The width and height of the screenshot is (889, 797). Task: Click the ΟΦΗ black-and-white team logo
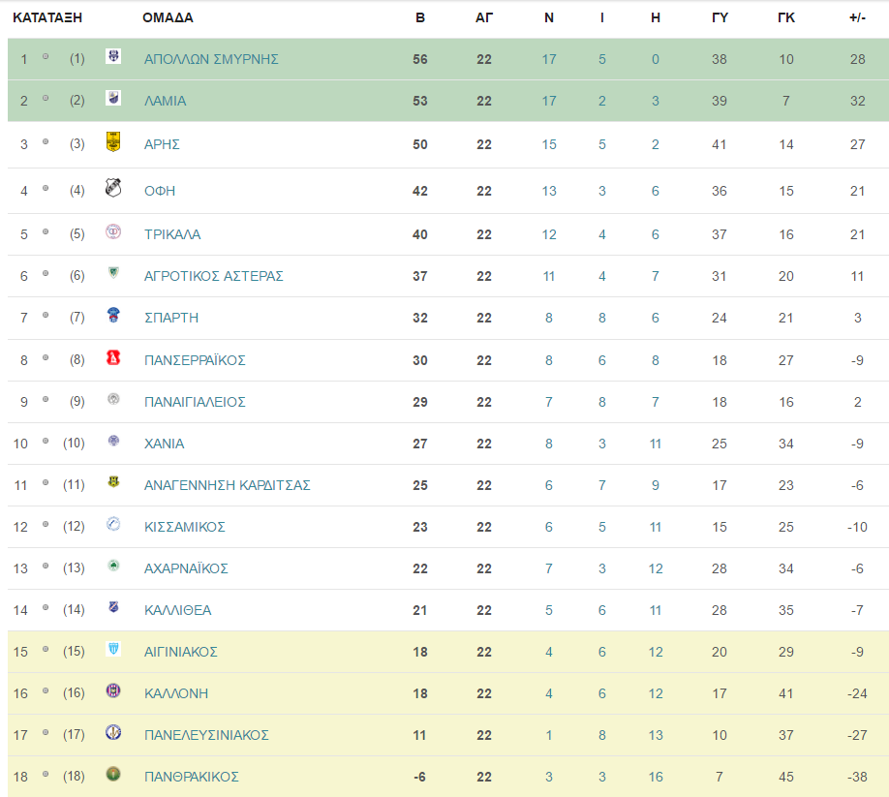point(113,187)
